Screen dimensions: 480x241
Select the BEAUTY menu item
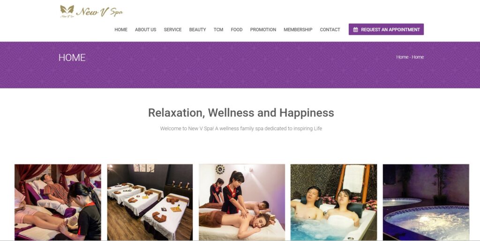point(197,29)
